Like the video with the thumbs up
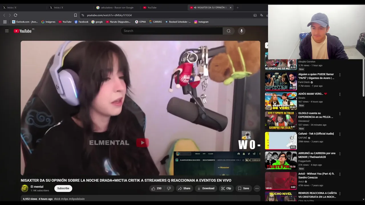 click(157, 188)
